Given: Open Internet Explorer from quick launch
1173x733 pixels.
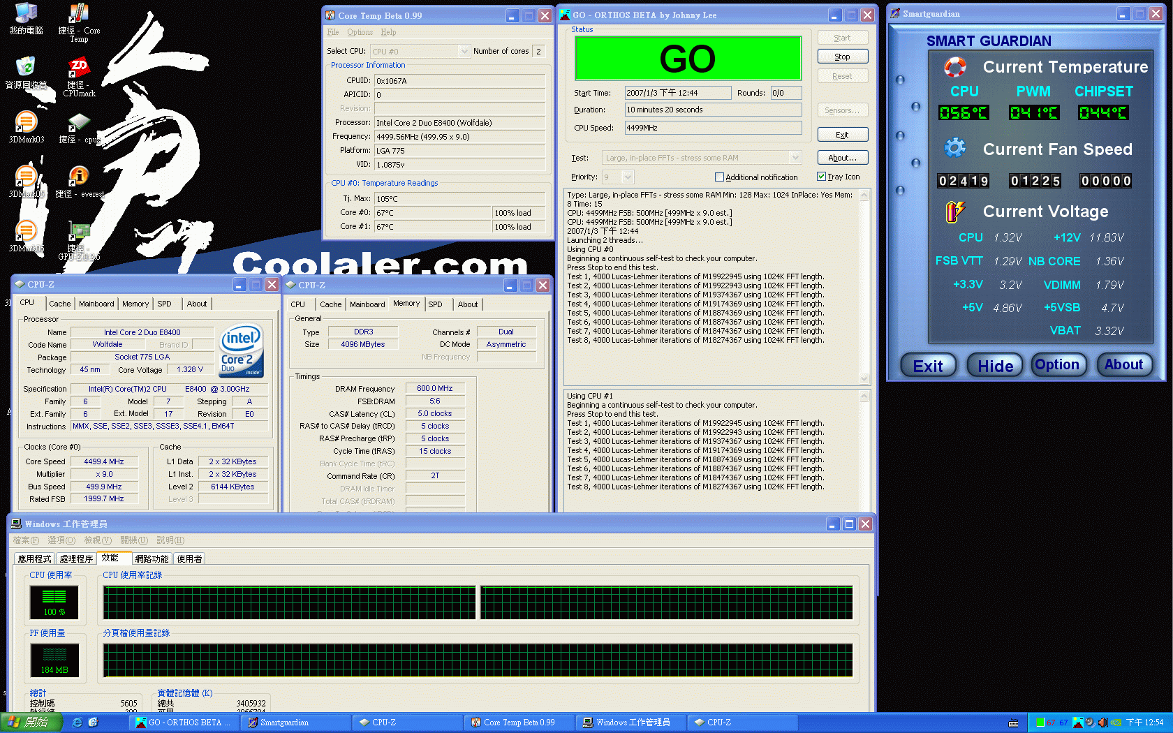Looking at the screenshot, I should click(x=78, y=723).
